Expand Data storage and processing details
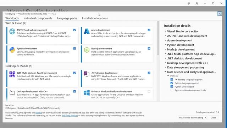This screenshot has width=227, height=128. [165, 67]
